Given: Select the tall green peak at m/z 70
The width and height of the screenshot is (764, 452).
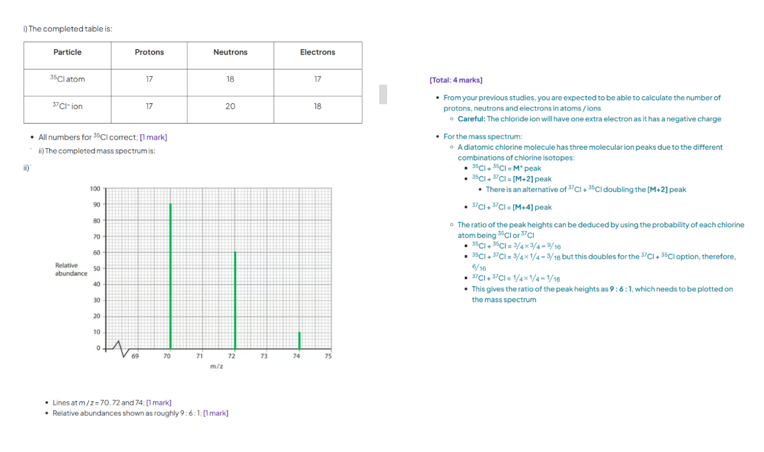Looking at the screenshot, I should tap(171, 276).
